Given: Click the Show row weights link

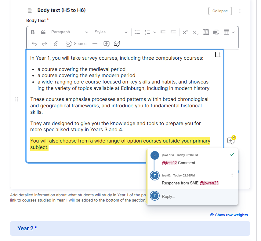Looking at the screenshot, I should coord(229,215).
